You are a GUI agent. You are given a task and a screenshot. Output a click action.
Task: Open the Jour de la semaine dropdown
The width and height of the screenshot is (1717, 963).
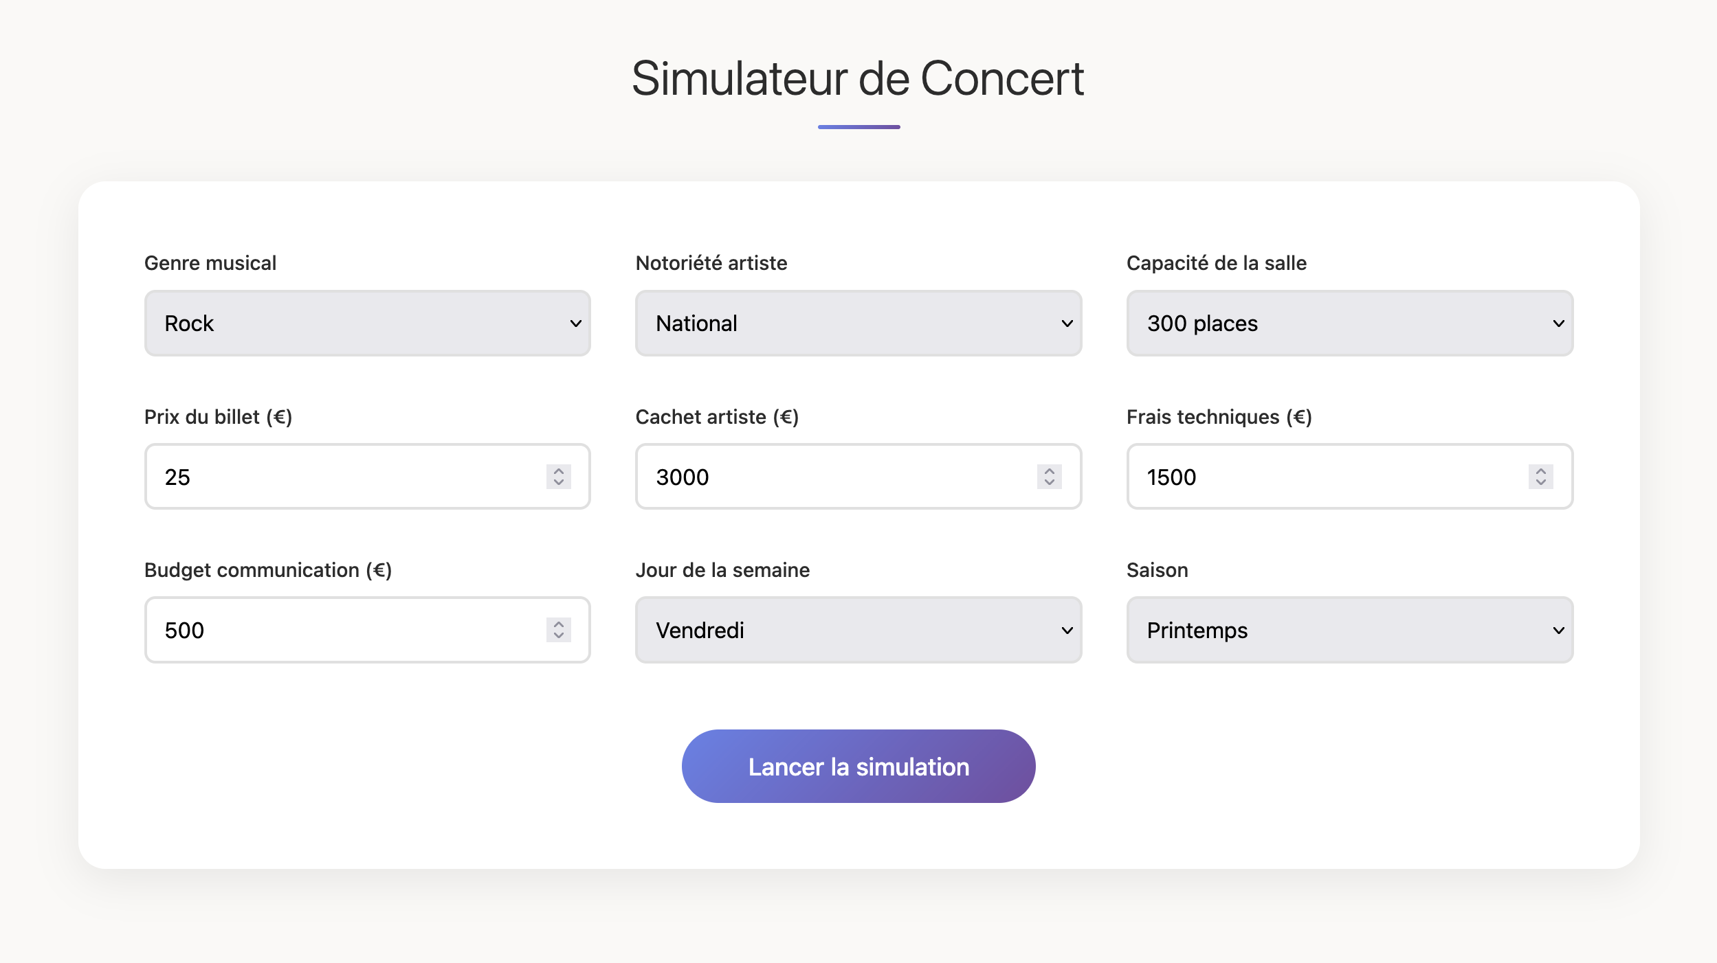coord(858,630)
